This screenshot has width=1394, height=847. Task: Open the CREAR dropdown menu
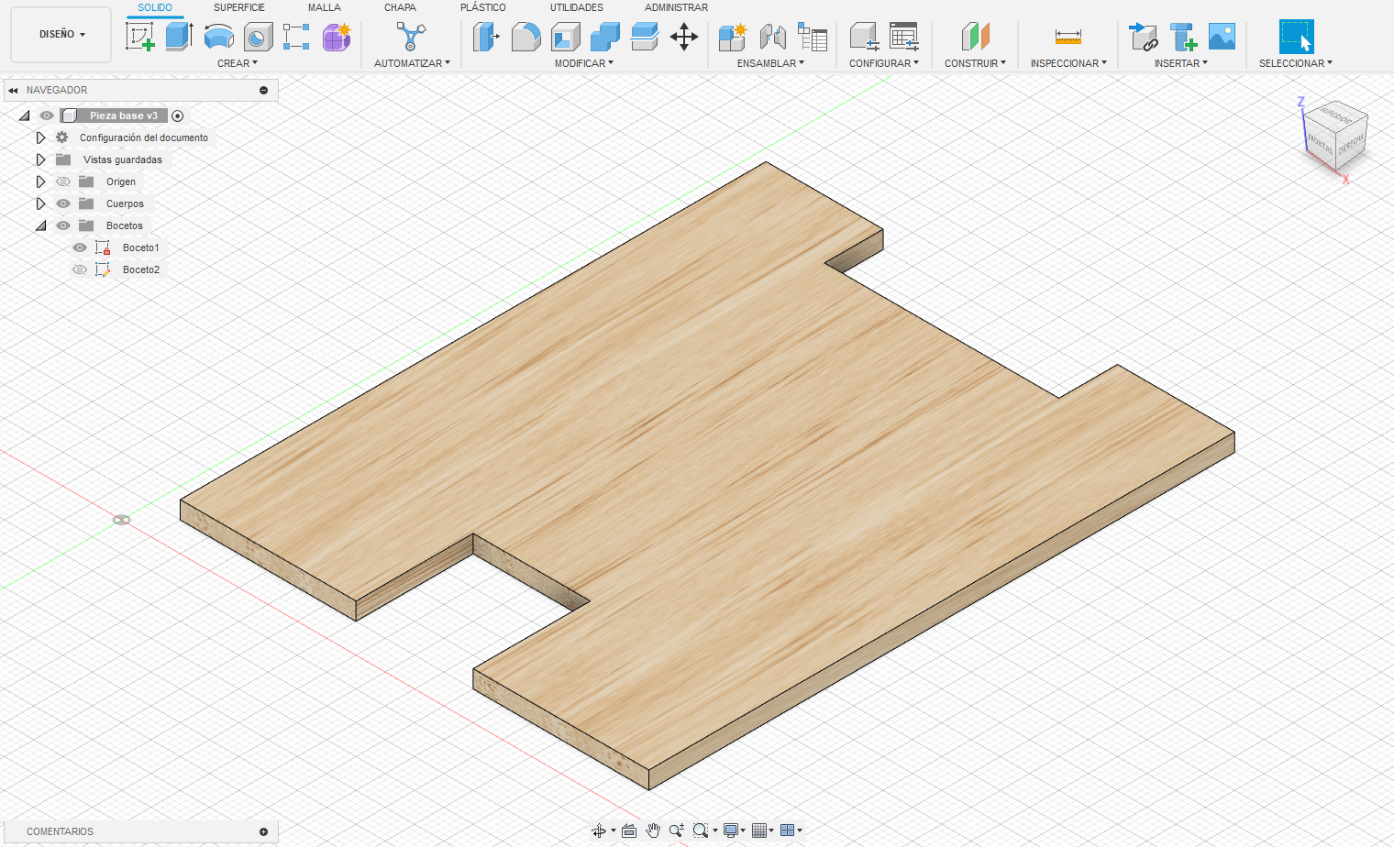point(238,63)
